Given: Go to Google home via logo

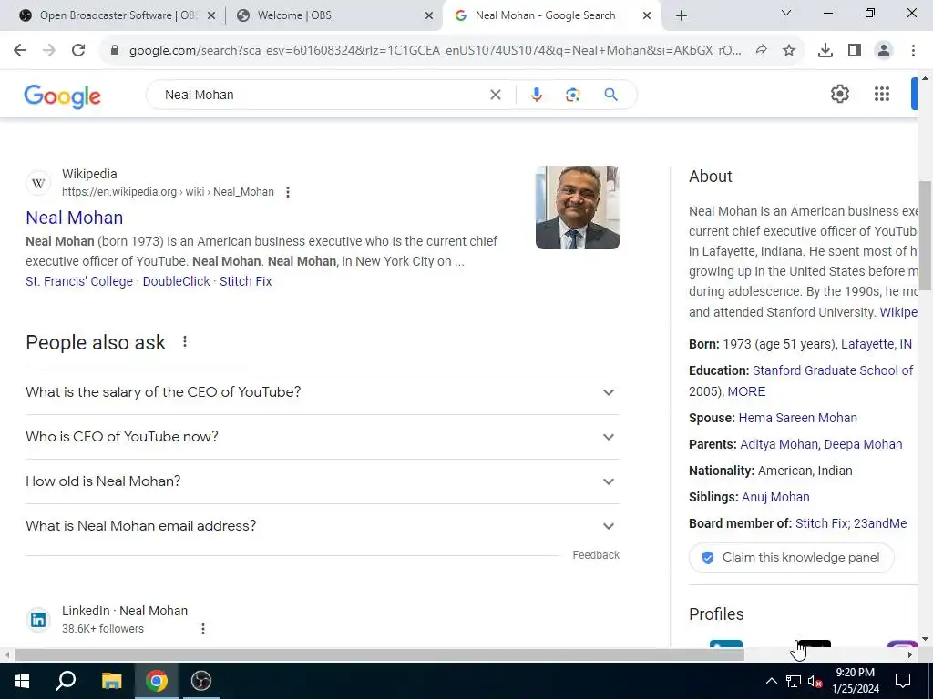Looking at the screenshot, I should pyautogui.click(x=63, y=96).
